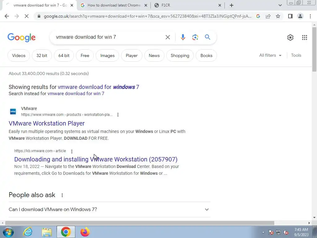The image size is (317, 238).
Task: Close the F1CR tab
Action: 220,5
